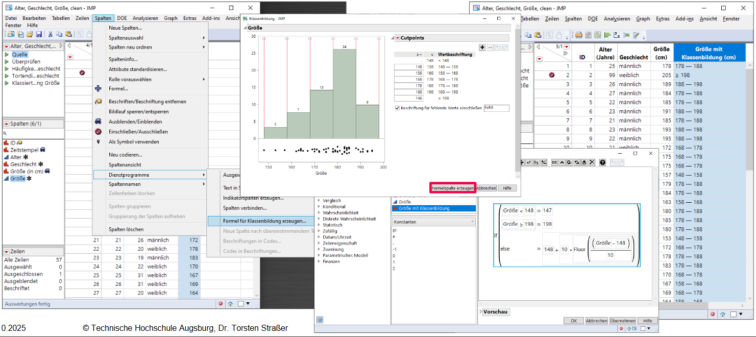Expand the Wahrscheinlichkeit function group
Image resolution: width=756 pixels, height=337 pixels.
click(x=320, y=213)
